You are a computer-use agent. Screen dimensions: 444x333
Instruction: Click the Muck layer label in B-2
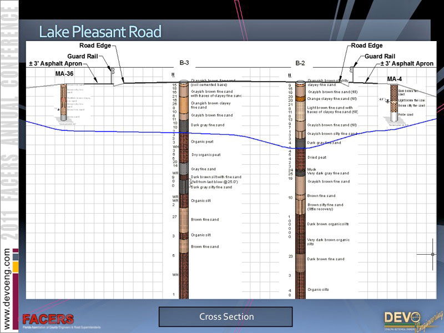coord(311,169)
